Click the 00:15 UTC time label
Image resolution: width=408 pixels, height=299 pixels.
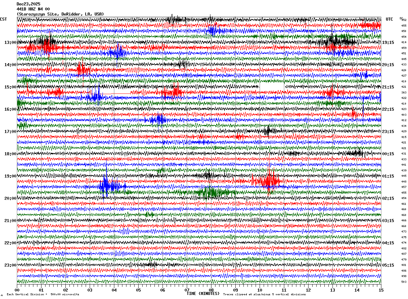click(388, 154)
